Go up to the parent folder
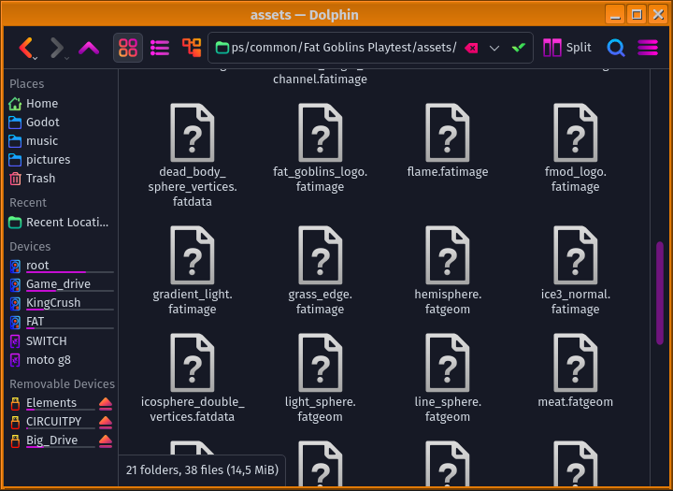The height and width of the screenshot is (491, 673). 89,48
